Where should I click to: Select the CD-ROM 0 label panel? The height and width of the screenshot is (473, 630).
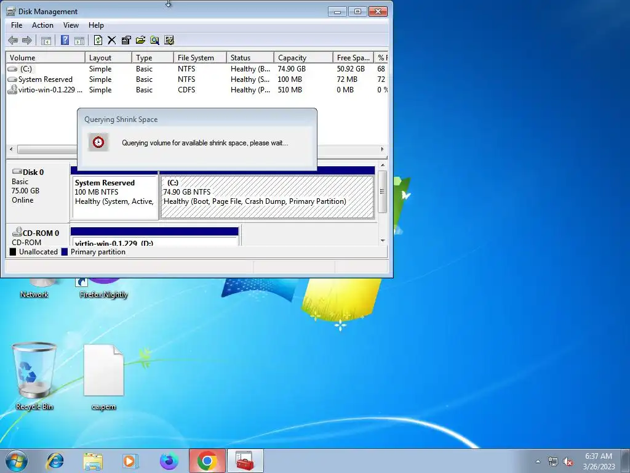tap(38, 235)
